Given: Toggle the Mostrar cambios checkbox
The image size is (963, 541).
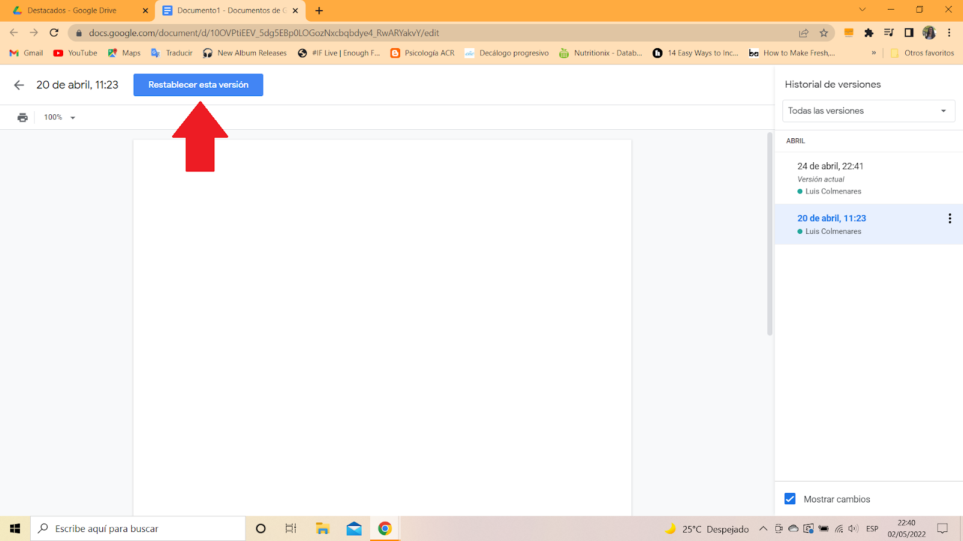Looking at the screenshot, I should coord(790,499).
